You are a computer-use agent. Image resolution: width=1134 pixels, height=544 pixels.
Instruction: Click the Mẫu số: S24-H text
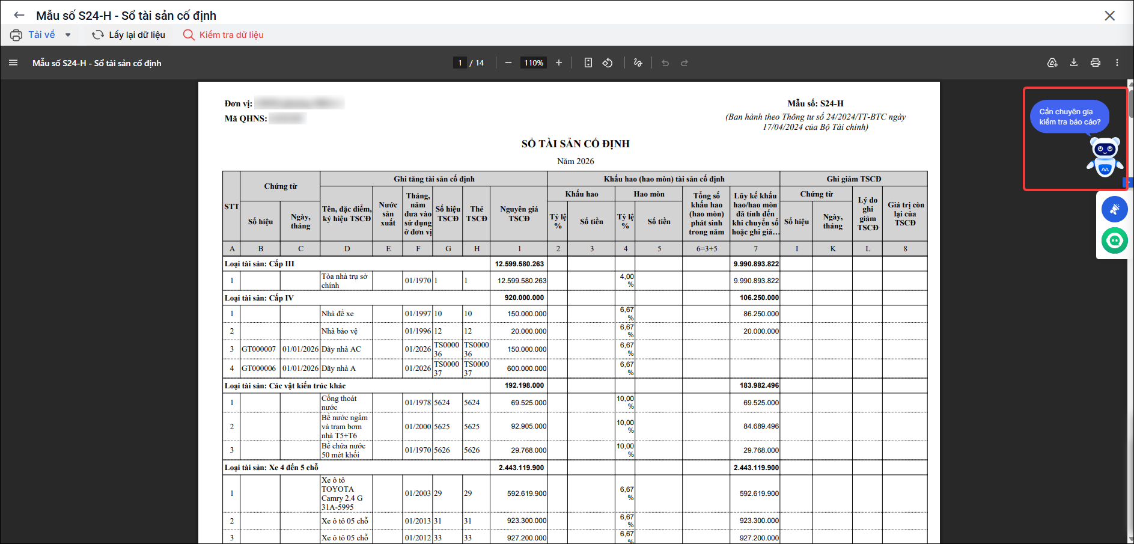coord(815,103)
